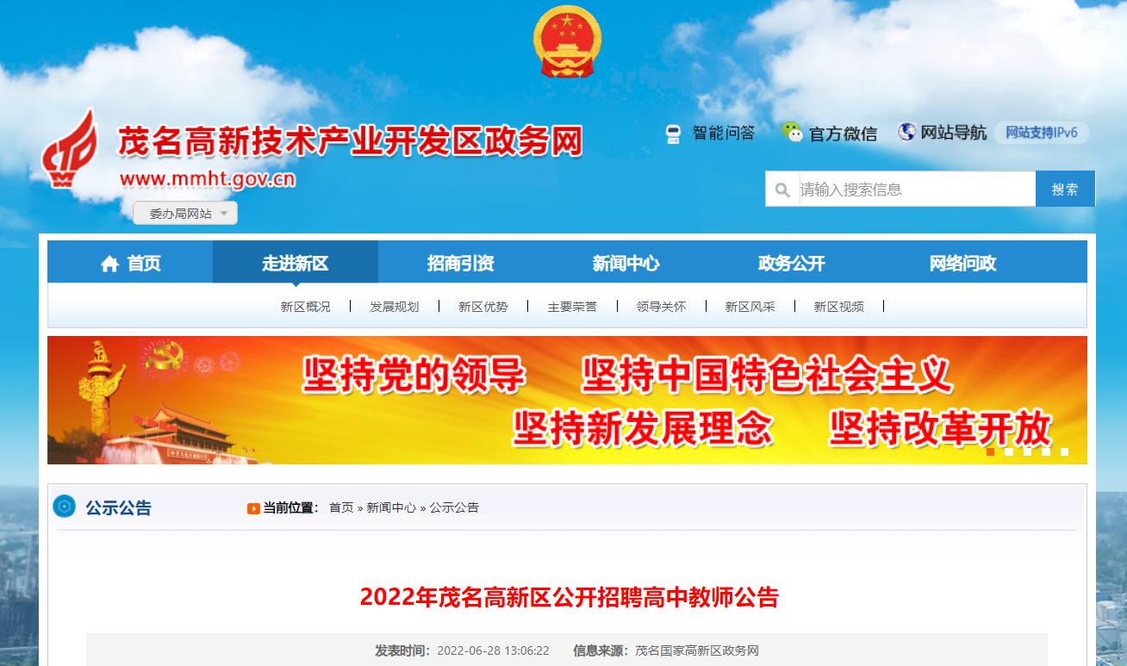The height and width of the screenshot is (666, 1127).
Task: Click the 官方微信 WeChat icon
Action: point(792,132)
